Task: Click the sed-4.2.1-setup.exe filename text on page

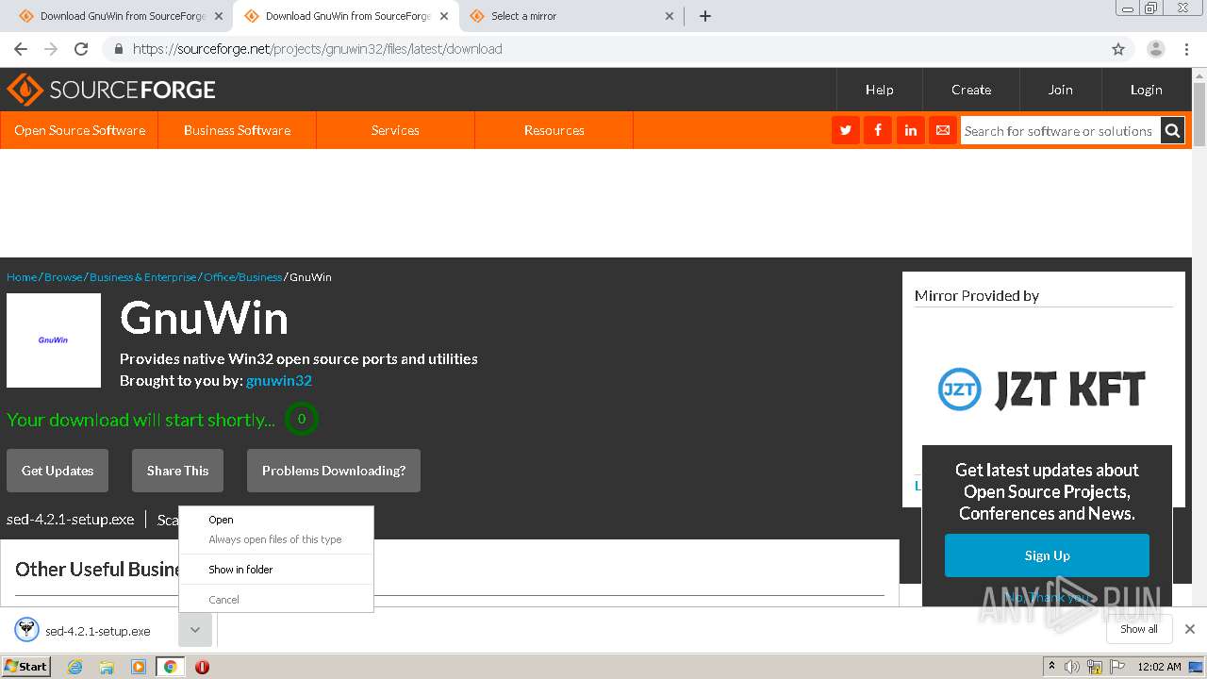Action: point(71,520)
